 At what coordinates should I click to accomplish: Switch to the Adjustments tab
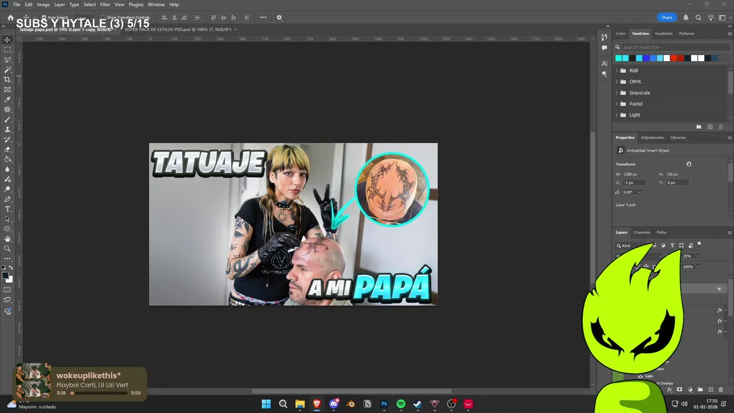(x=652, y=138)
